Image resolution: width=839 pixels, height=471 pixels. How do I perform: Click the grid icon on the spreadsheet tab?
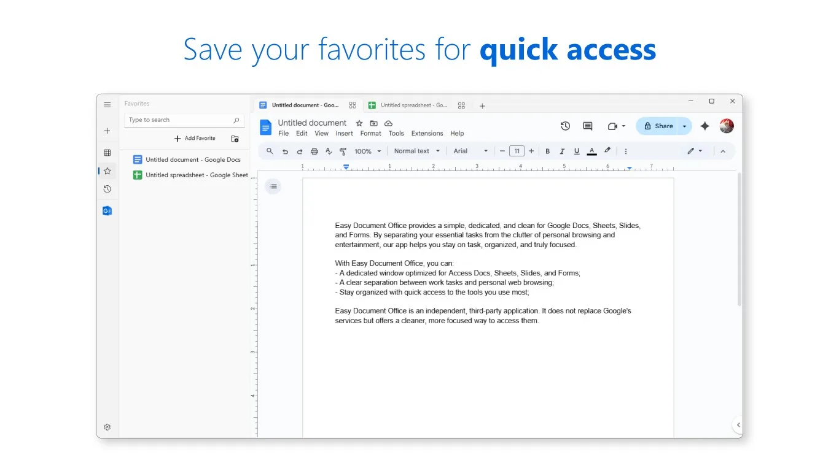click(462, 105)
